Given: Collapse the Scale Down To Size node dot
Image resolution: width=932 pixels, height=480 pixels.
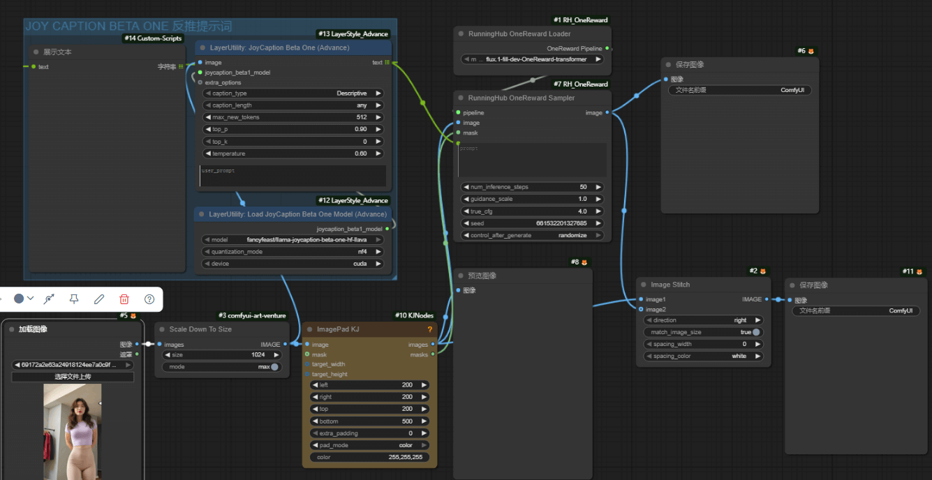Looking at the screenshot, I should click(161, 329).
